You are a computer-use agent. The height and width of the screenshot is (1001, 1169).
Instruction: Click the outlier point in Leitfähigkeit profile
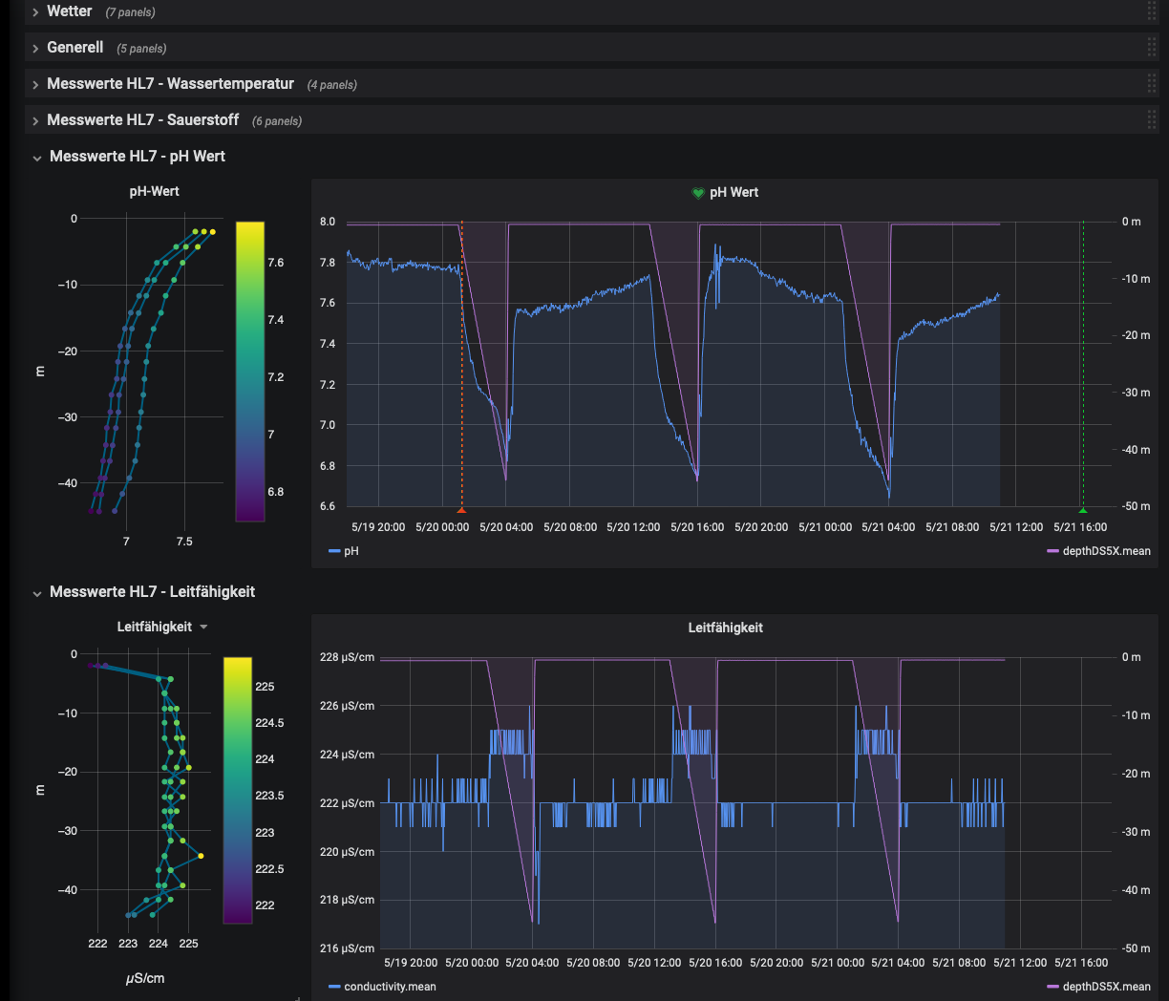(x=201, y=856)
